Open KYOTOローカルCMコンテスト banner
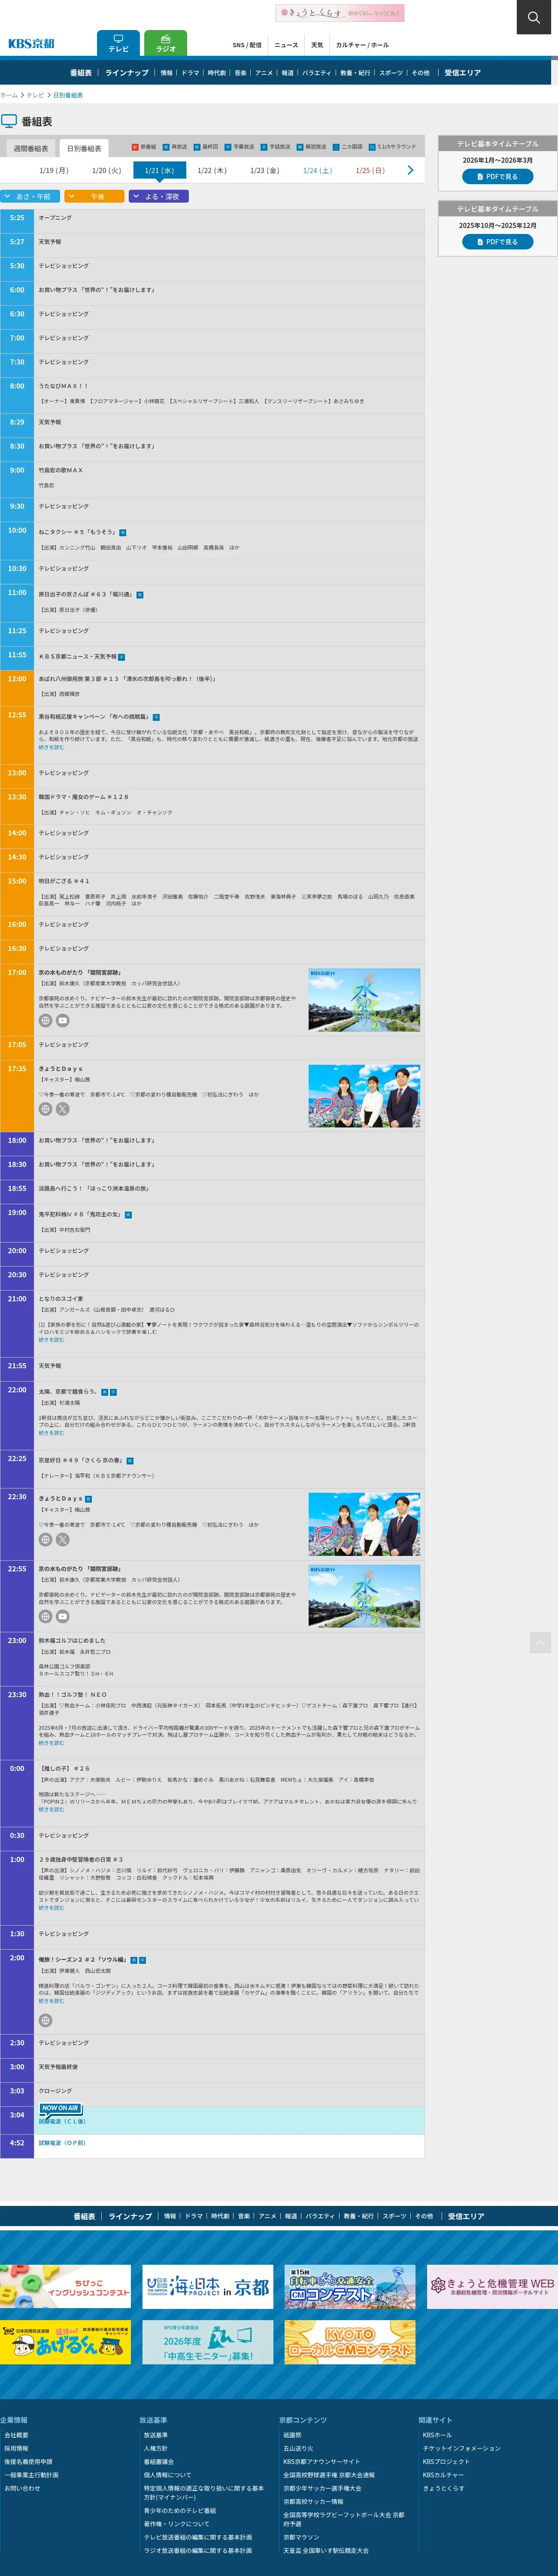Screen dimensions: 558x2576 tap(350, 2343)
